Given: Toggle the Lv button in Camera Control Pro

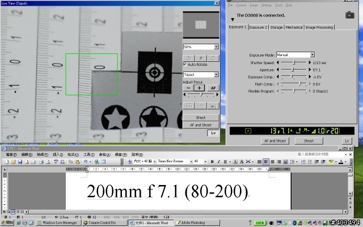Looking at the screenshot, I should [x=347, y=141].
